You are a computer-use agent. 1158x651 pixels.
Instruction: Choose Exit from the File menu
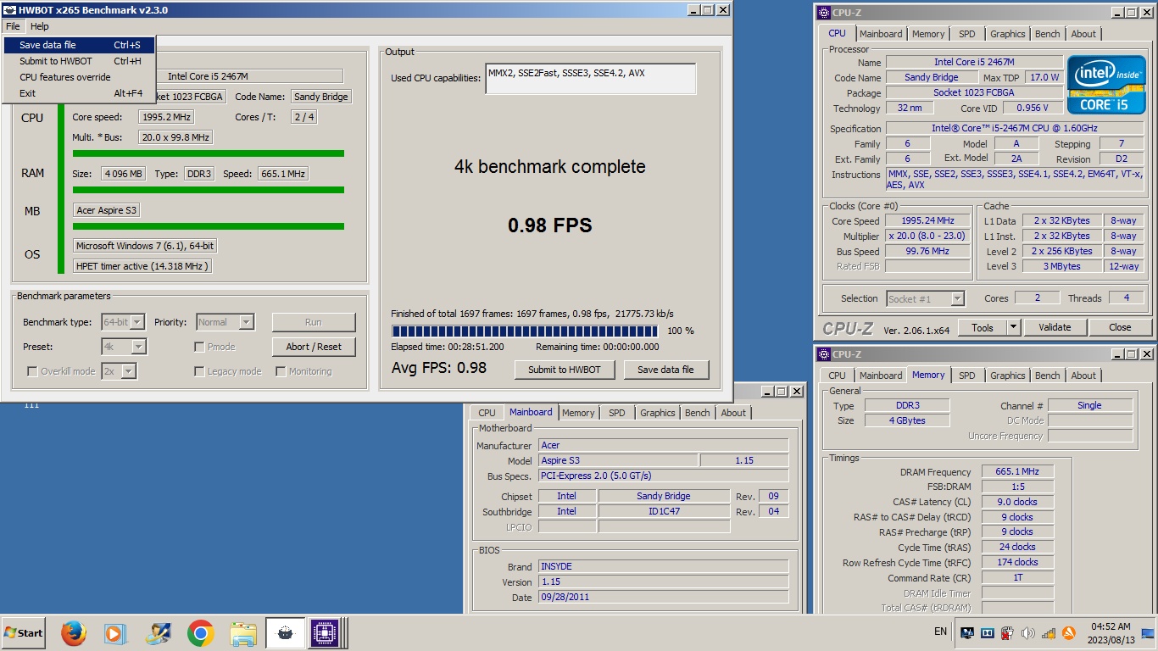click(x=79, y=93)
